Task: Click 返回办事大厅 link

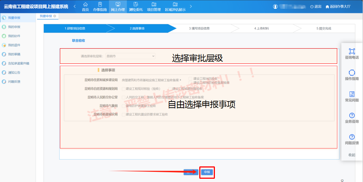Action: pyautogui.click(x=338, y=7)
